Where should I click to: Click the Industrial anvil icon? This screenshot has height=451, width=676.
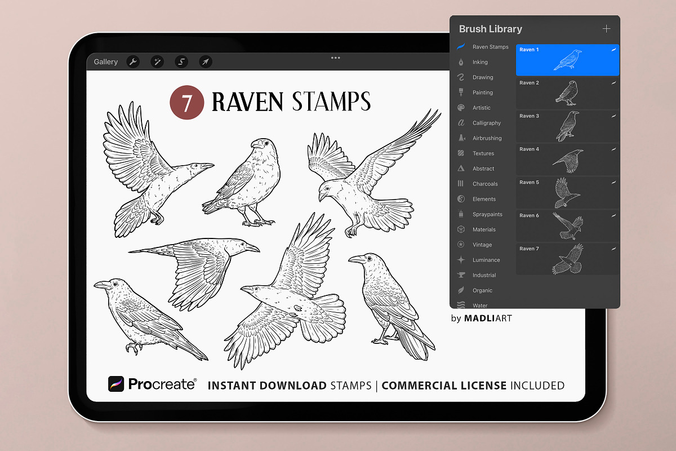pos(461,275)
